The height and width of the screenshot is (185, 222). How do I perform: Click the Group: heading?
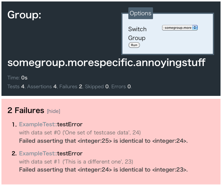pos(24,15)
